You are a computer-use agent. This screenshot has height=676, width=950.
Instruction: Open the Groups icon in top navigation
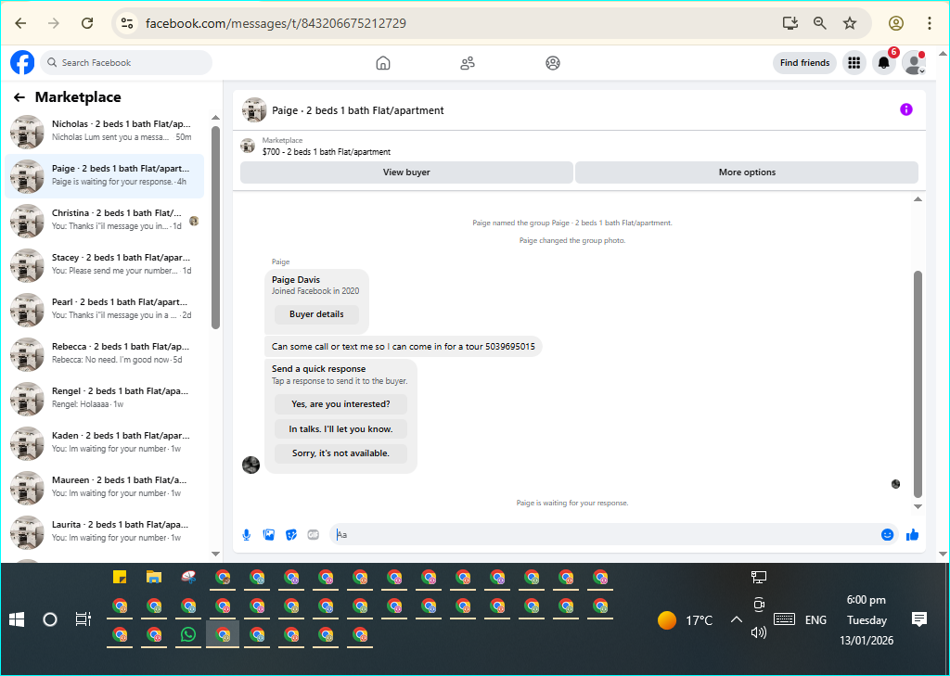coord(553,63)
